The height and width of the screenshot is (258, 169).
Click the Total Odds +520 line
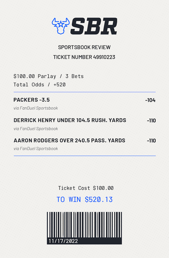click(40, 85)
